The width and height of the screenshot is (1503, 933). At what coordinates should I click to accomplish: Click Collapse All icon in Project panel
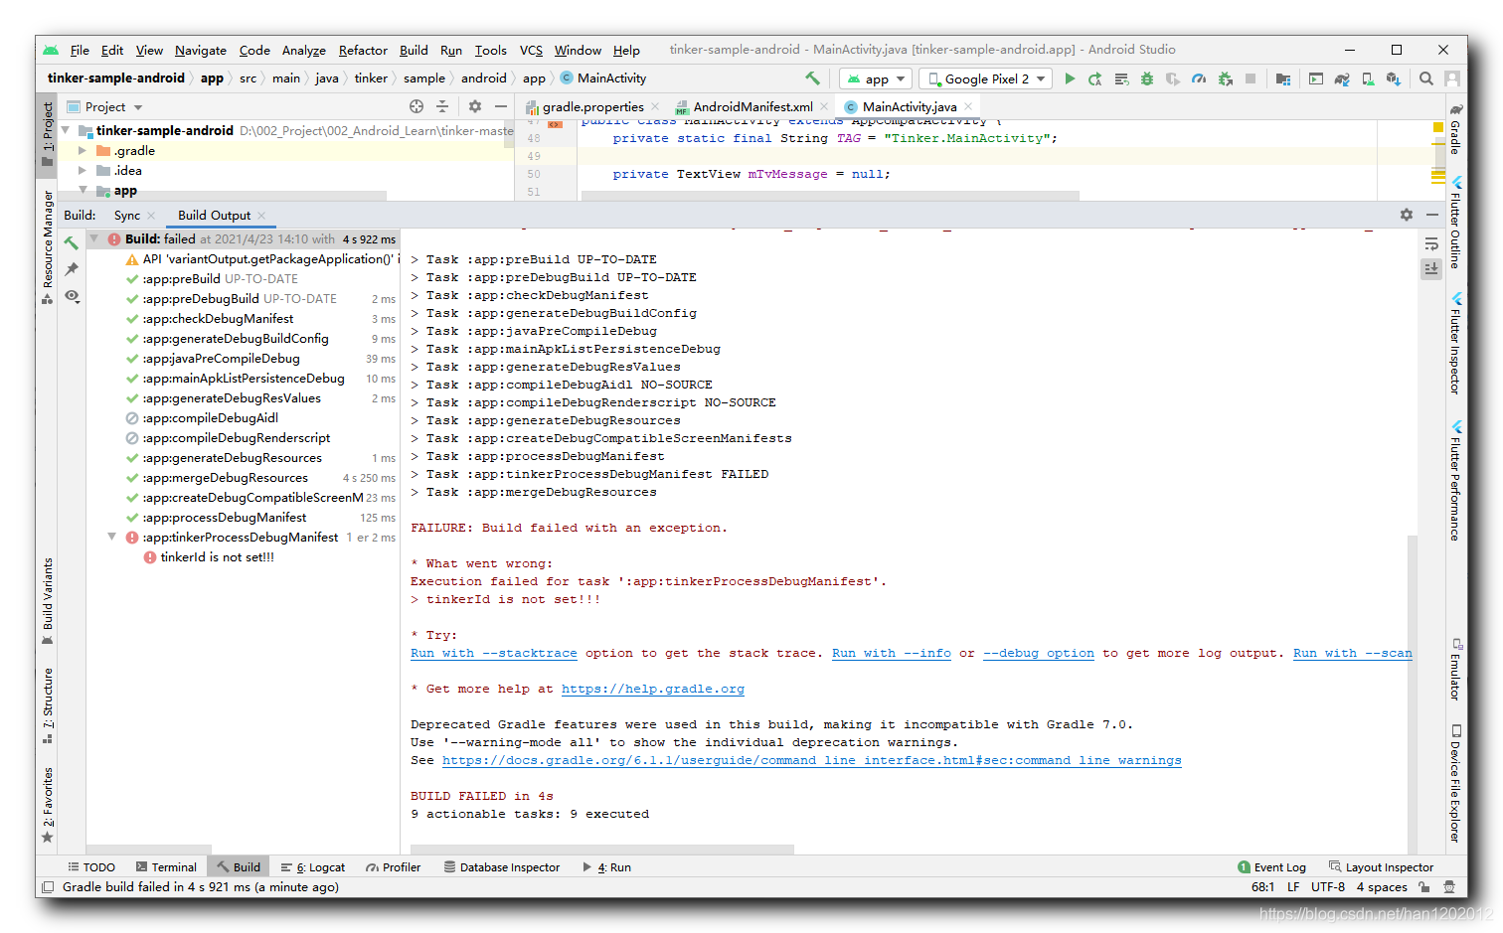442,106
